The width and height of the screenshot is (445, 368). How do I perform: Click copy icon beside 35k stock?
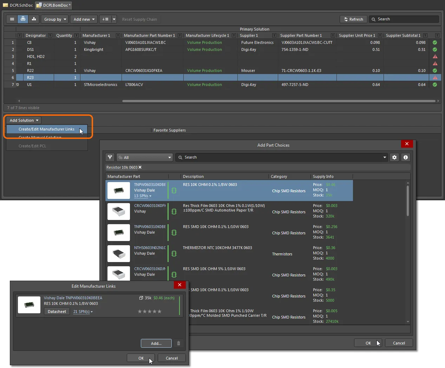click(141, 298)
